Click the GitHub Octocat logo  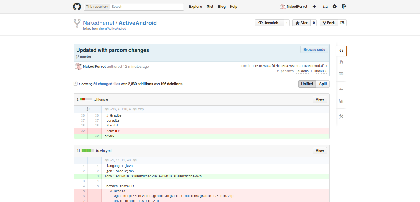[77, 7]
